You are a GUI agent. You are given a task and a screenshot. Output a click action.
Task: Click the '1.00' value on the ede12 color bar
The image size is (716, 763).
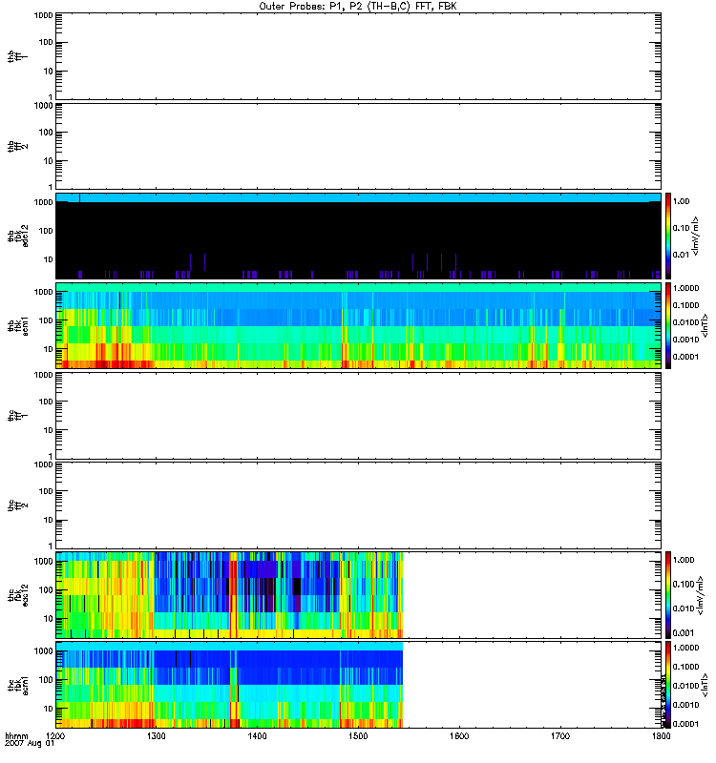tap(681, 201)
